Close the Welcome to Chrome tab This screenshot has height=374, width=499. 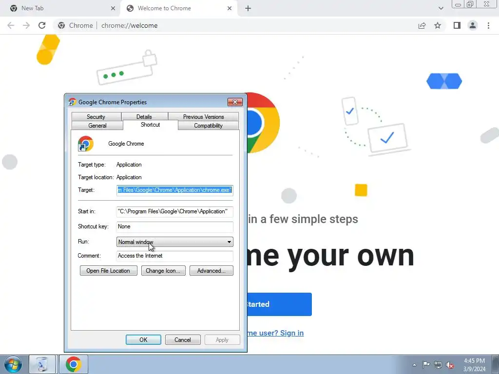[x=230, y=8]
